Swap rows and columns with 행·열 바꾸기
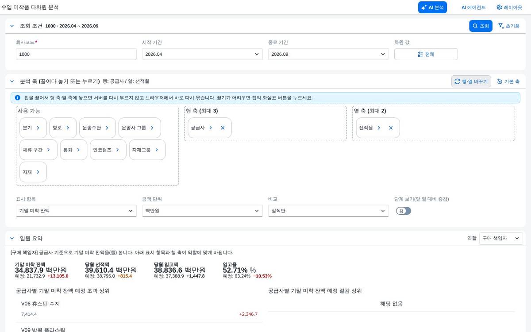 click(471, 81)
